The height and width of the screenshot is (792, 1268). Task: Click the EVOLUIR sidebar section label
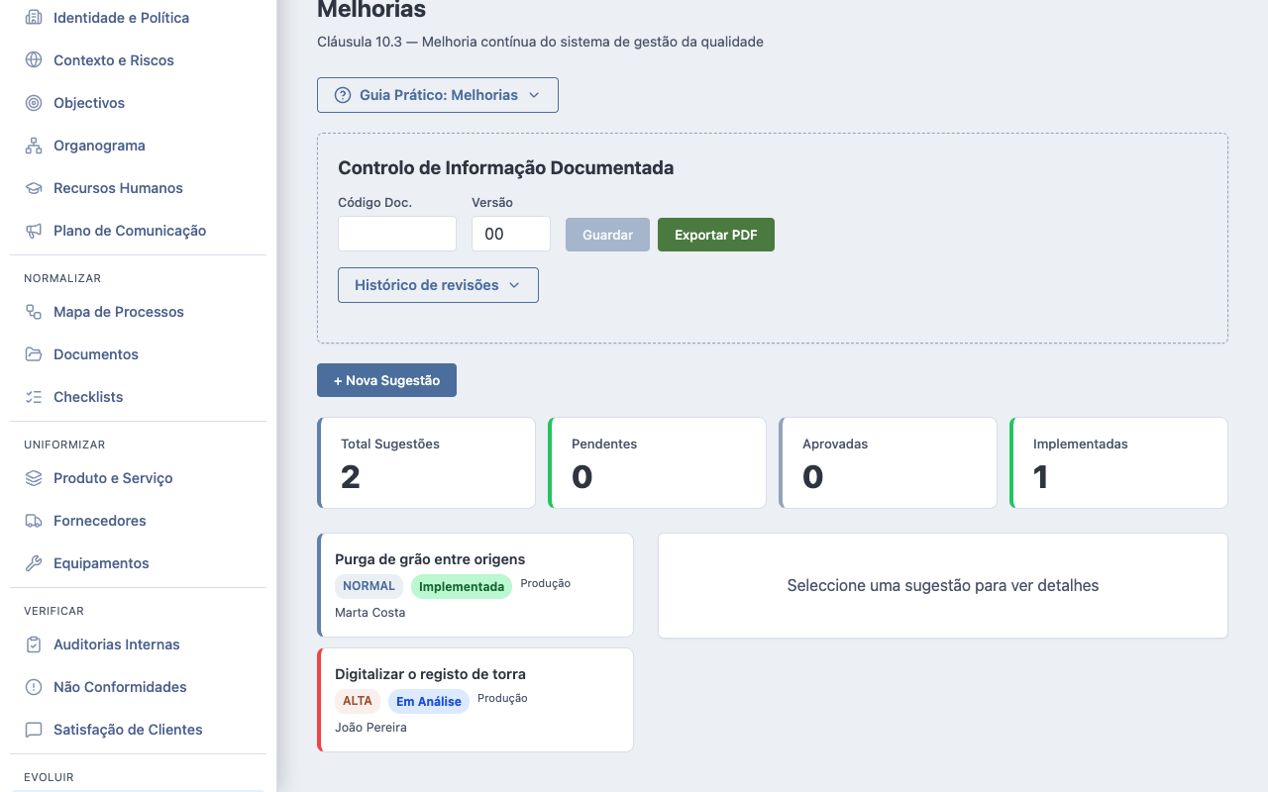click(x=49, y=778)
